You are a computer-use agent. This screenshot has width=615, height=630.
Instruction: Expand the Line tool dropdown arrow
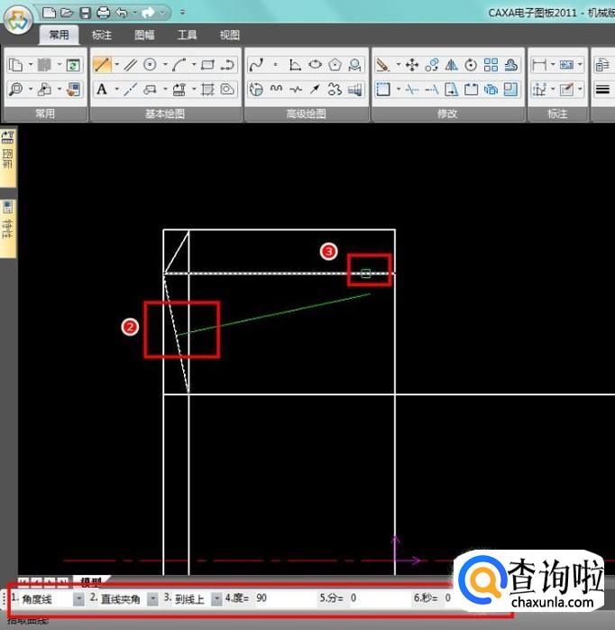click(x=117, y=64)
